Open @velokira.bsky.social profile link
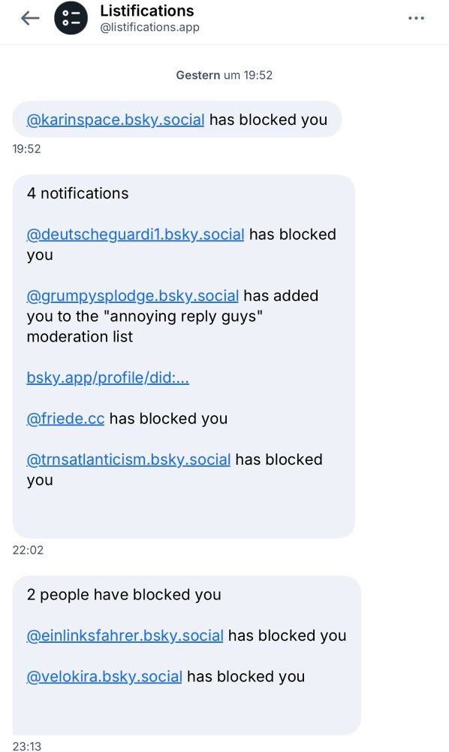This screenshot has height=752, width=449. click(103, 676)
